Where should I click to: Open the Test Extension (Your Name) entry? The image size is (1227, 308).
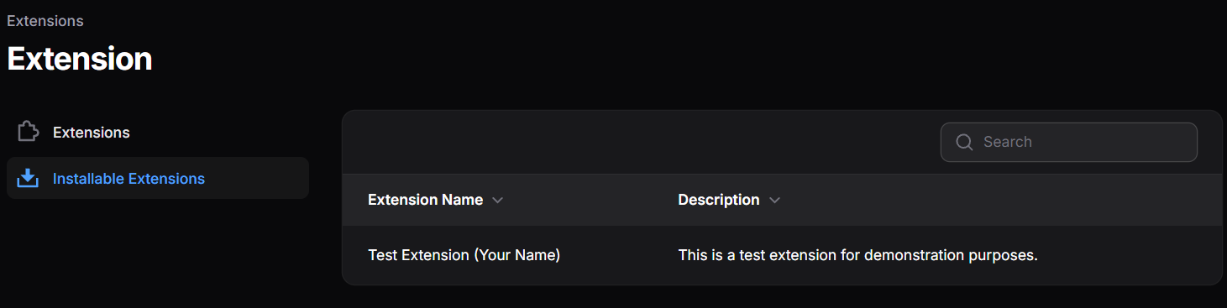point(464,255)
